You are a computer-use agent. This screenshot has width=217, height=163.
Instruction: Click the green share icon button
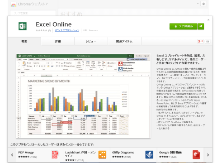coord(201,26)
